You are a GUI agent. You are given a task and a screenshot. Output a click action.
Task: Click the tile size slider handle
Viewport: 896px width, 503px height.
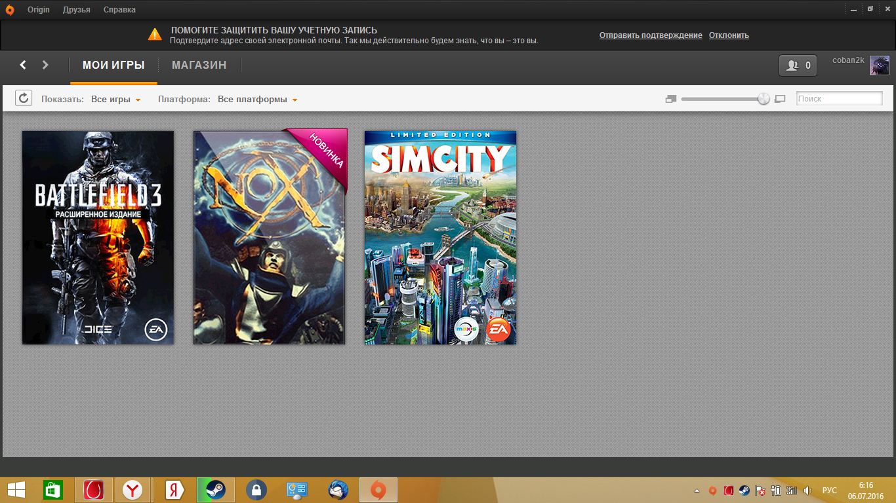764,99
